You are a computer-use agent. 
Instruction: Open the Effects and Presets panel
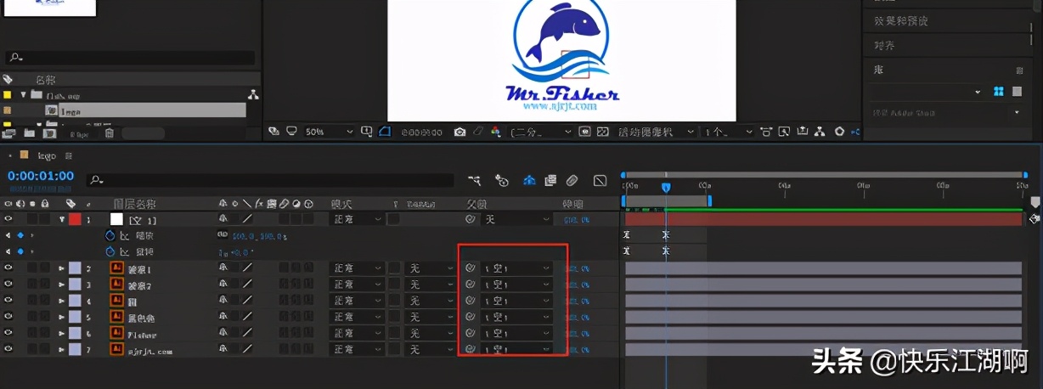tap(900, 20)
